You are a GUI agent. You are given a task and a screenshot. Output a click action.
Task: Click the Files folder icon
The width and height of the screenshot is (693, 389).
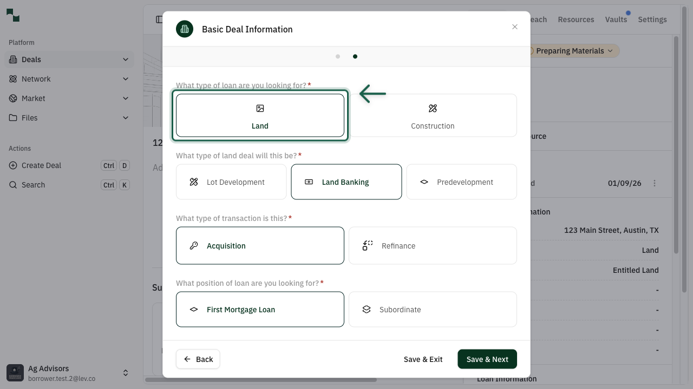(12, 118)
